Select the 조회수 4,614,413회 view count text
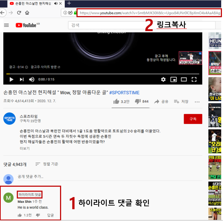 pyautogui.click(x=19, y=101)
